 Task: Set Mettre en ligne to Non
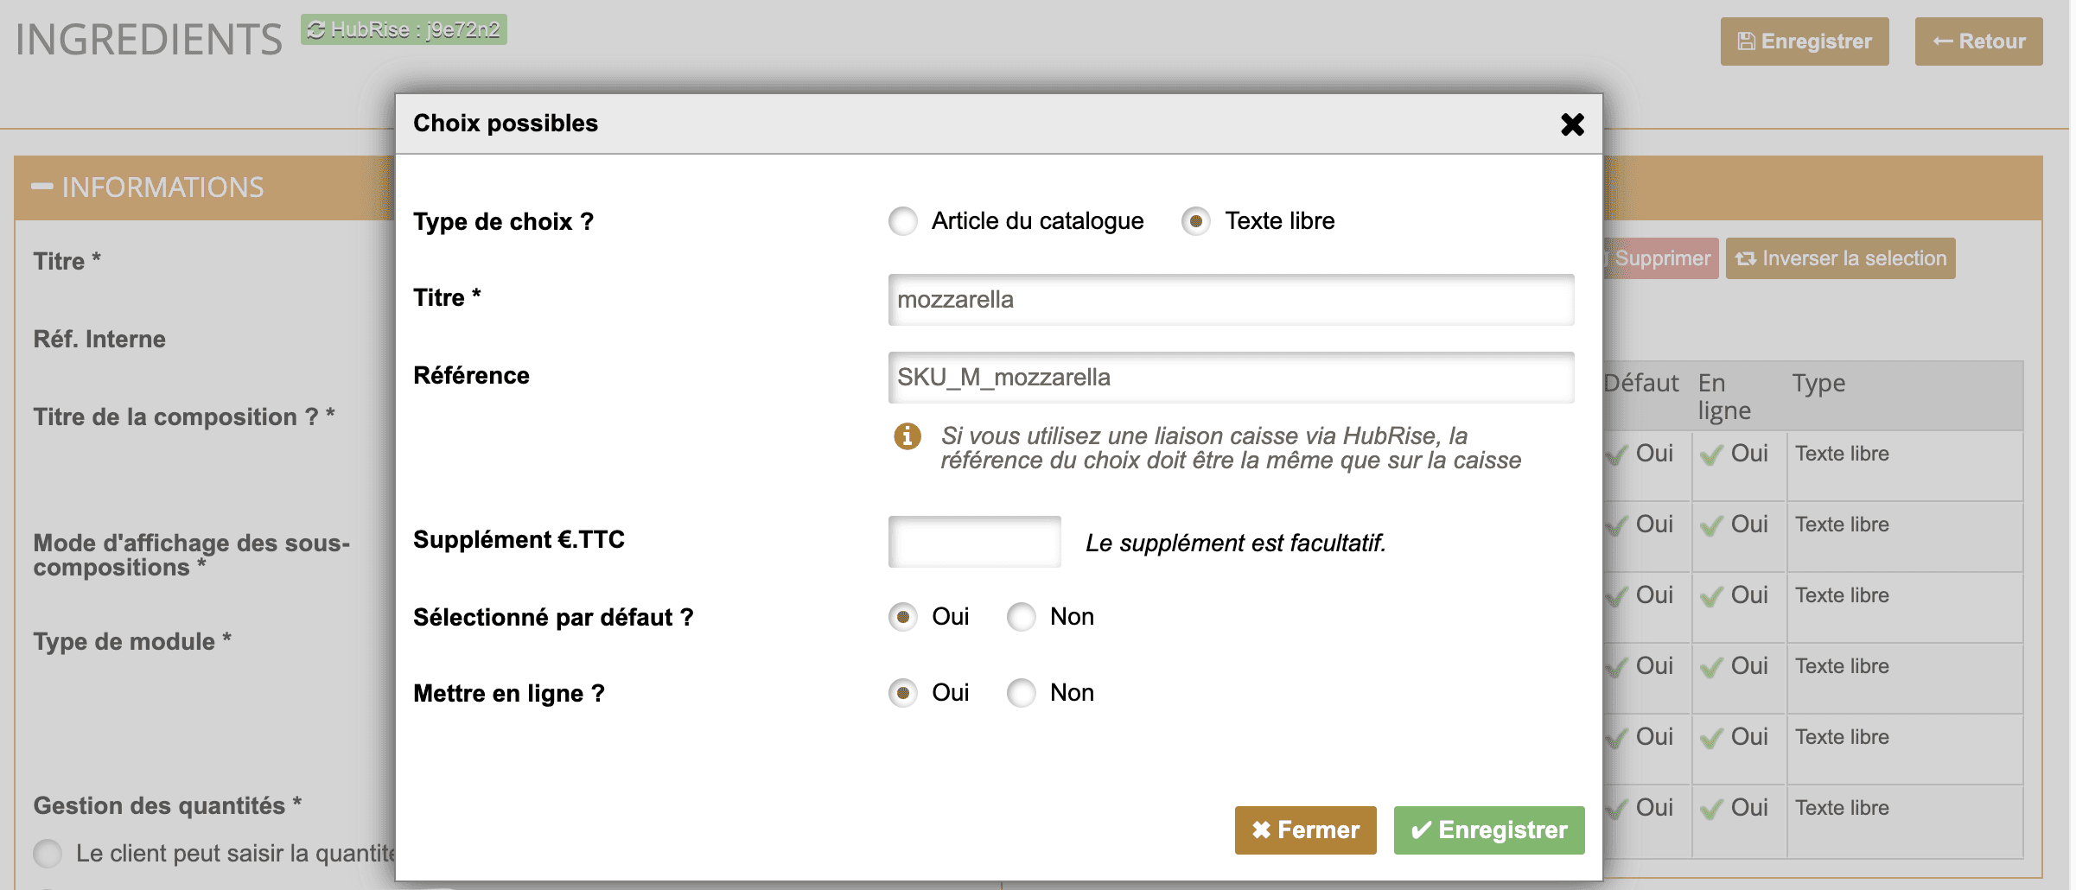[1022, 692]
